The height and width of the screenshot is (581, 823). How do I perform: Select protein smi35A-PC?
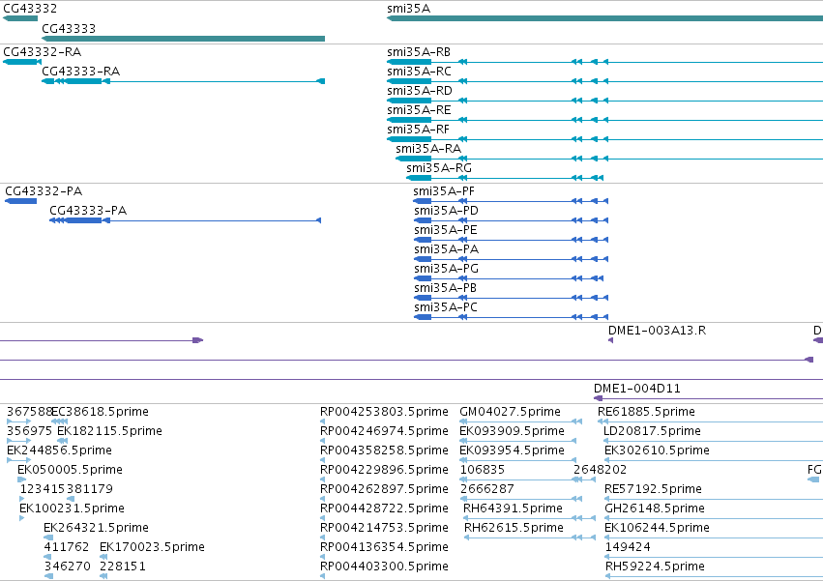(446, 307)
